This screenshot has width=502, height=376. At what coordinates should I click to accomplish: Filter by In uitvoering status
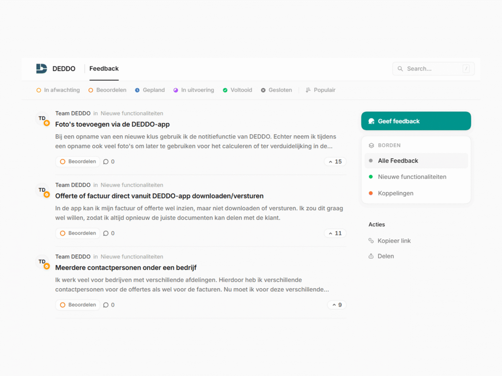click(194, 90)
